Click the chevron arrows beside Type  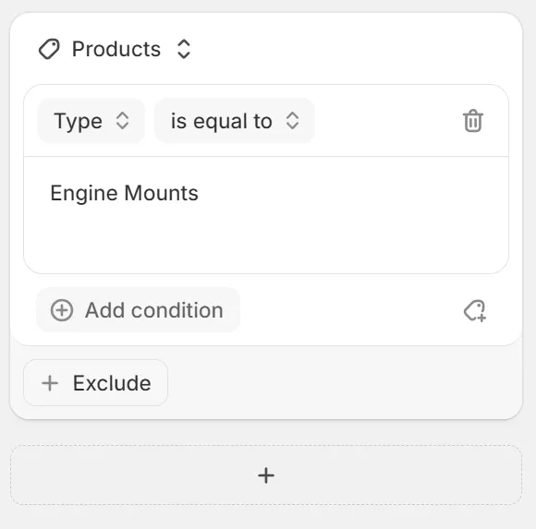tap(122, 121)
